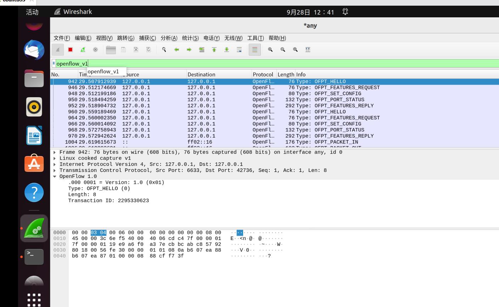This screenshot has height=307, width=499.
Task: Select packet 1004 OFPT_PACKET_IN row
Action: [x=275, y=142]
